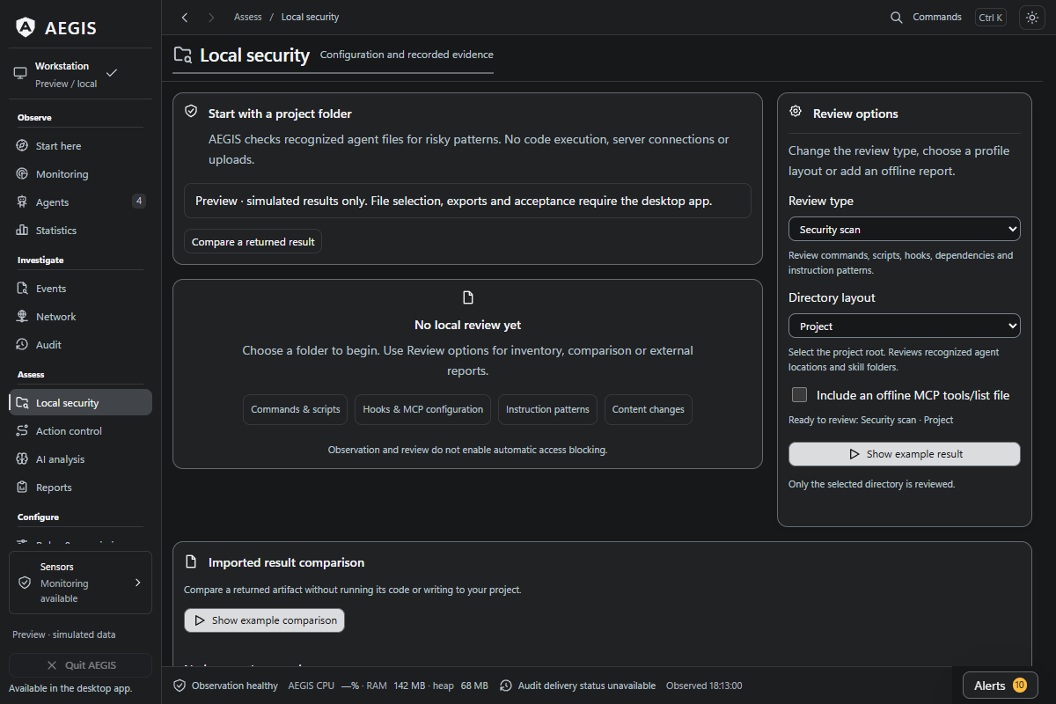Viewport: 1056px width, 704px height.
Task: Open the Agents page
Action: tap(80, 202)
